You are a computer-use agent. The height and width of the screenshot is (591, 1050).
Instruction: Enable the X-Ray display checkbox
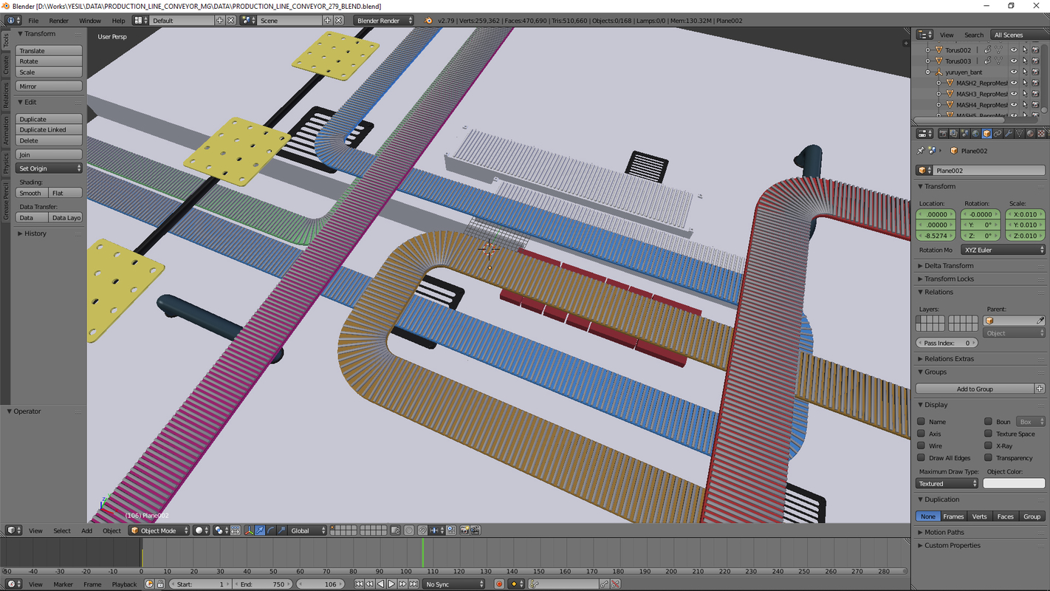[988, 446]
